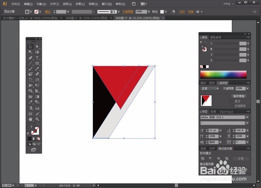This screenshot has height=188, width=261.
Task: Select the Zoom tool
Action: (x=37, y=119)
